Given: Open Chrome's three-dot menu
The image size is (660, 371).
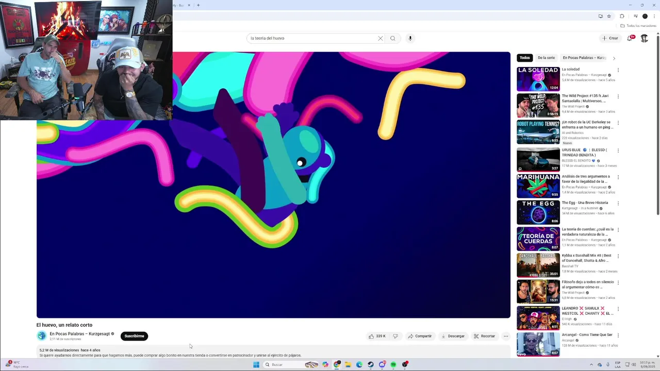Looking at the screenshot, I should (654, 16).
